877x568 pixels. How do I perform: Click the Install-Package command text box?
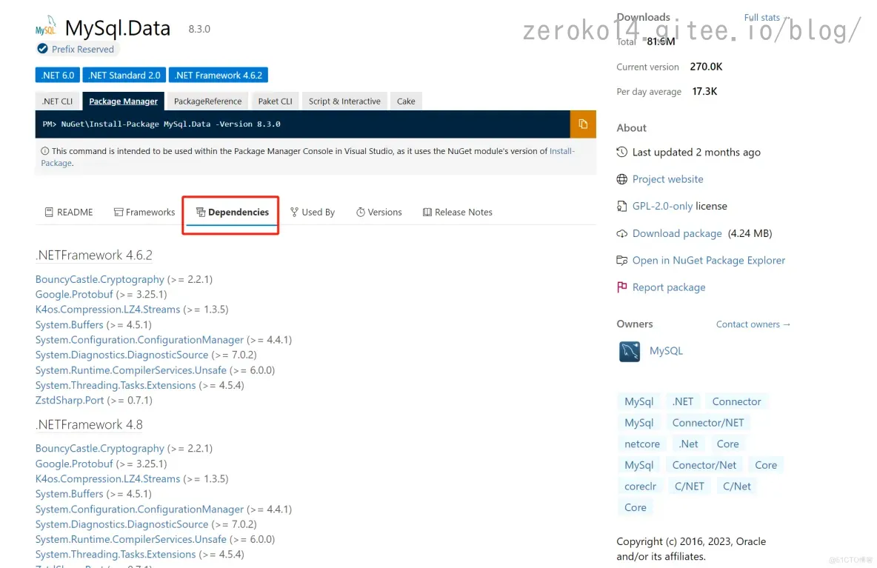[x=303, y=124]
